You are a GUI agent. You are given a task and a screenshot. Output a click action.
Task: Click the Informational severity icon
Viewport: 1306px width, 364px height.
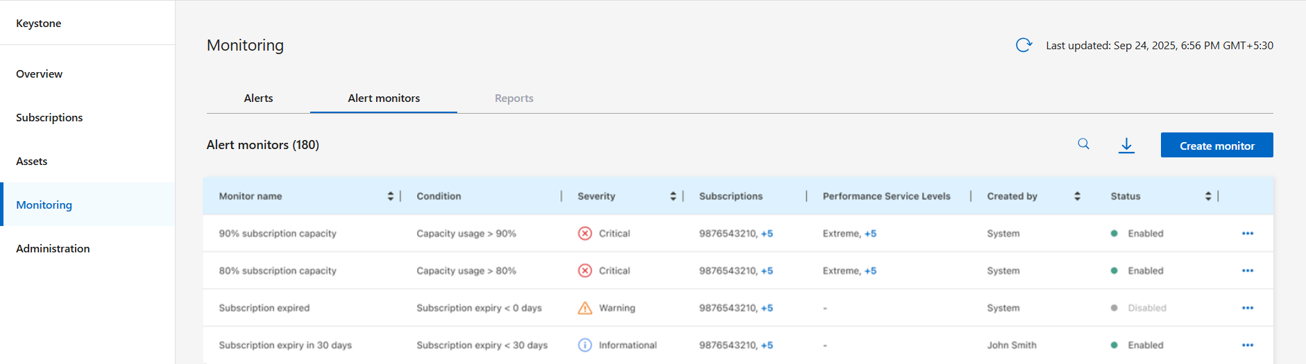click(x=585, y=345)
